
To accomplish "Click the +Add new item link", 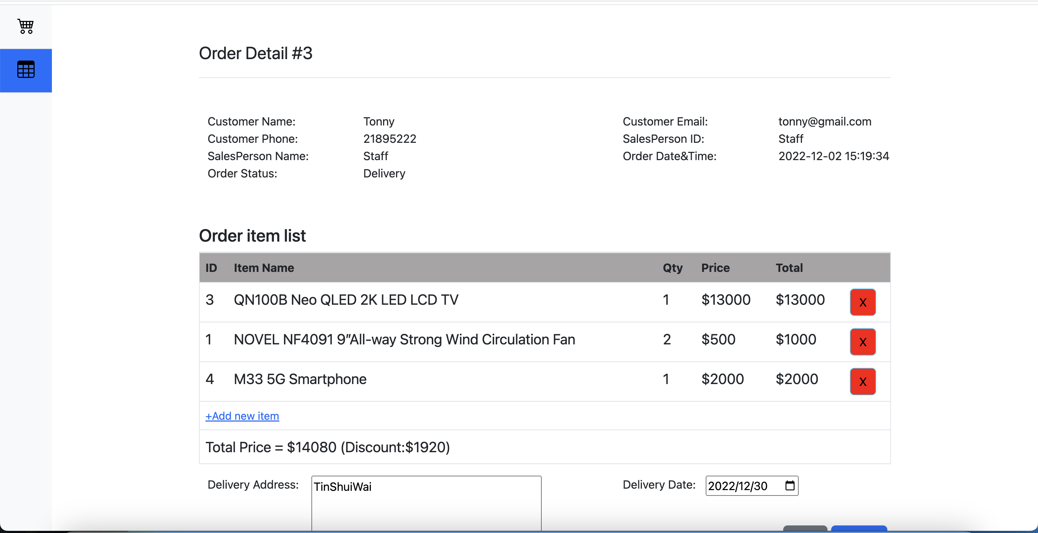I will pos(242,416).
